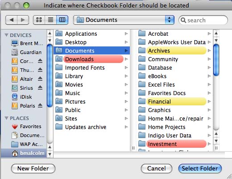Cancel the folder selection dialog
This screenshot has height=179, width=232.
click(x=157, y=169)
